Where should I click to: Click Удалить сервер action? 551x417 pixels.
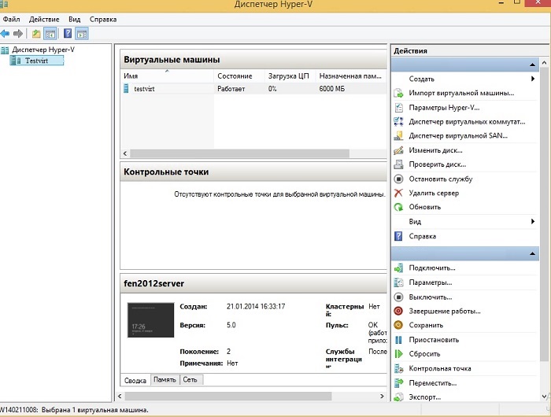point(434,193)
